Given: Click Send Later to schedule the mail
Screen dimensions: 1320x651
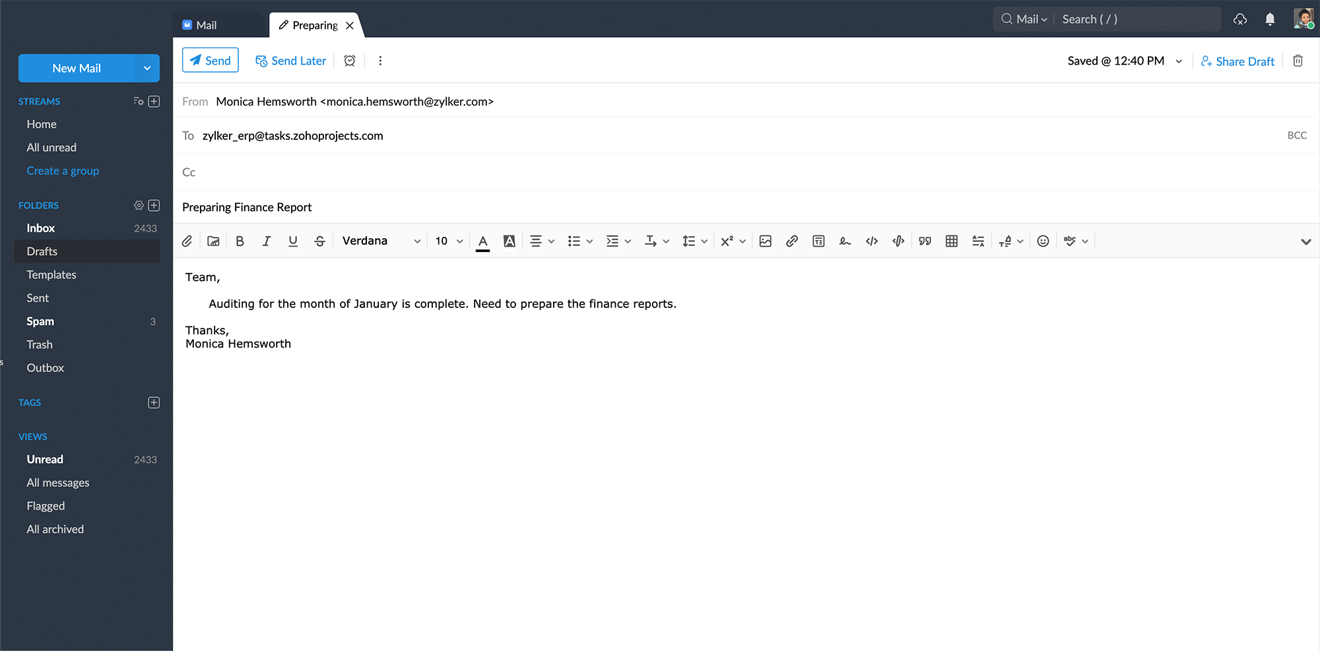Looking at the screenshot, I should click(291, 61).
